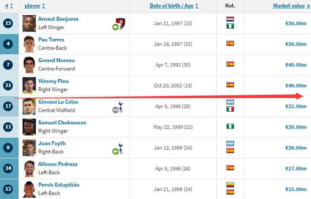Click green transfer arrow next to Danjuma
This screenshot has height=199, width=311.
[x=116, y=27]
